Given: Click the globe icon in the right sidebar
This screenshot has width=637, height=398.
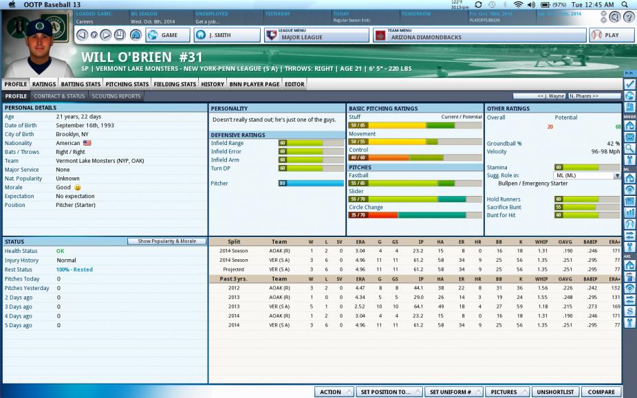Looking at the screenshot, I should click(x=629, y=96).
